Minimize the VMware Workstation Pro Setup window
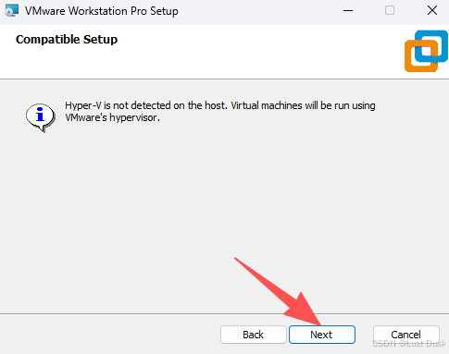The image size is (449, 354). 348,11
